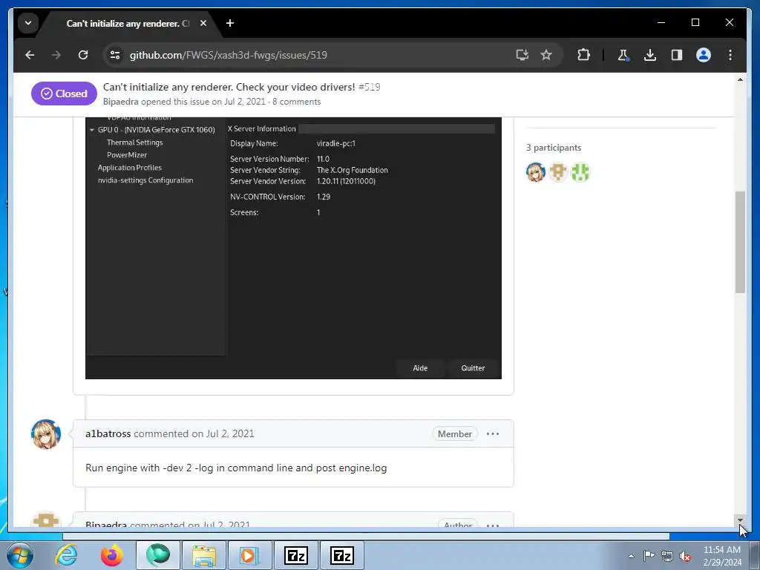Click the 'Run engine with -dev 2 -log' comment text
The height and width of the screenshot is (570, 760).
pos(236,468)
